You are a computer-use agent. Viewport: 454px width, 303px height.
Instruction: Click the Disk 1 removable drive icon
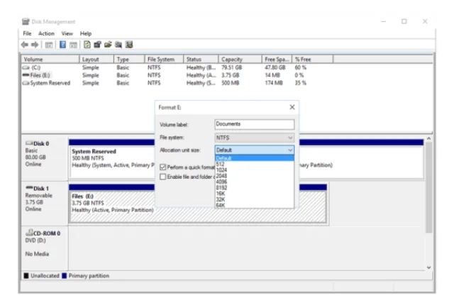[29, 188]
